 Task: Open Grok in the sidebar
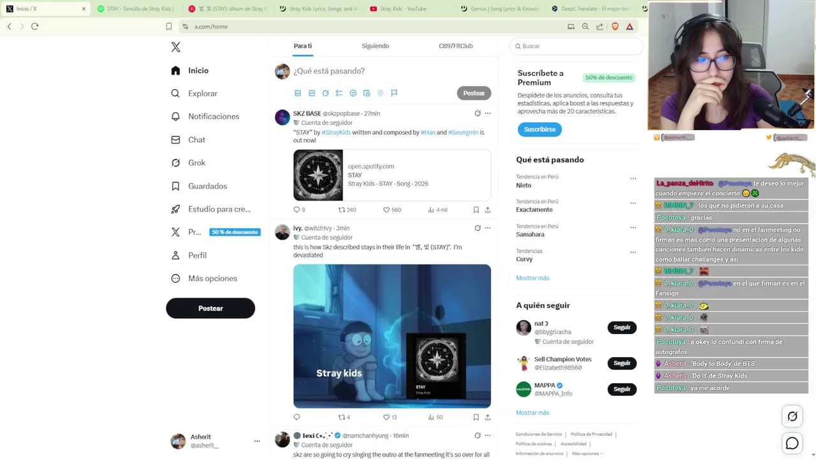tap(188, 163)
